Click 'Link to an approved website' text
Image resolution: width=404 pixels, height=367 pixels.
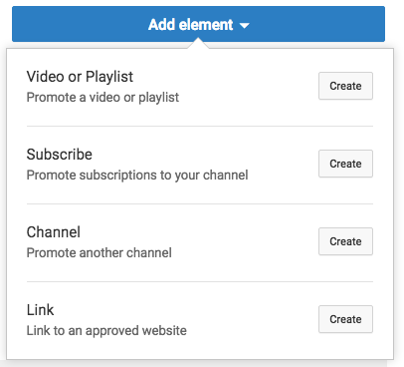106,331
